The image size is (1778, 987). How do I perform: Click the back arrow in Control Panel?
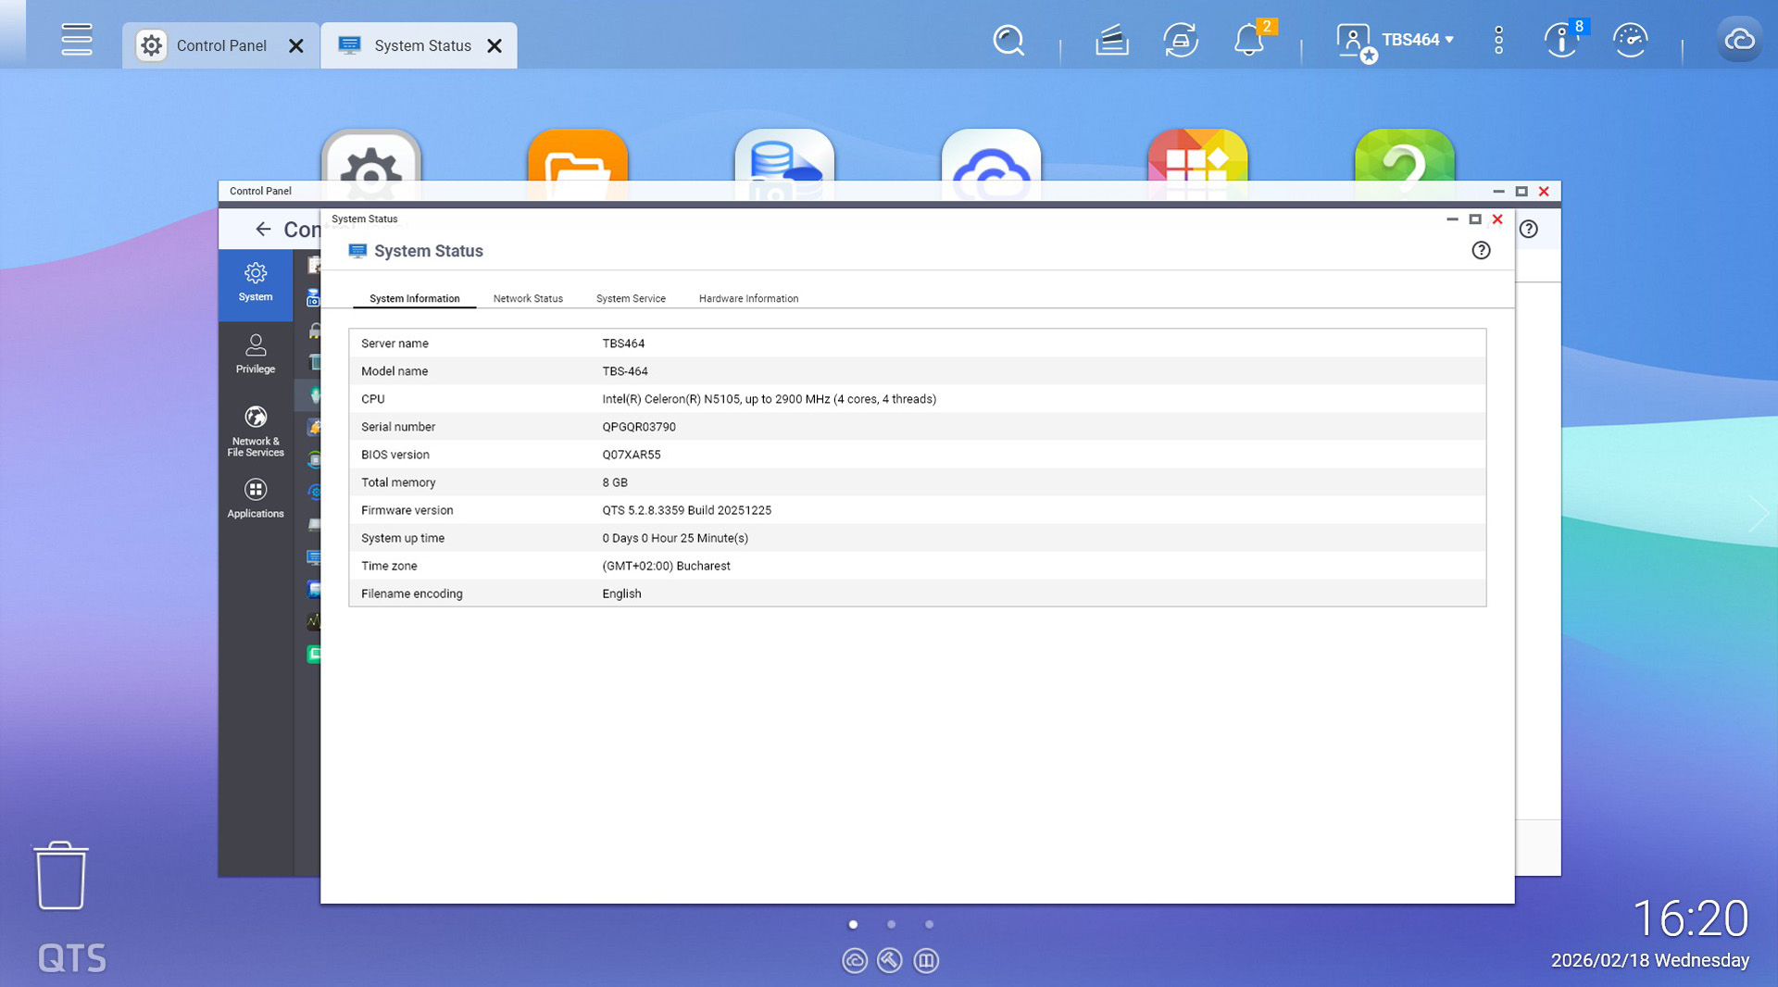point(263,229)
